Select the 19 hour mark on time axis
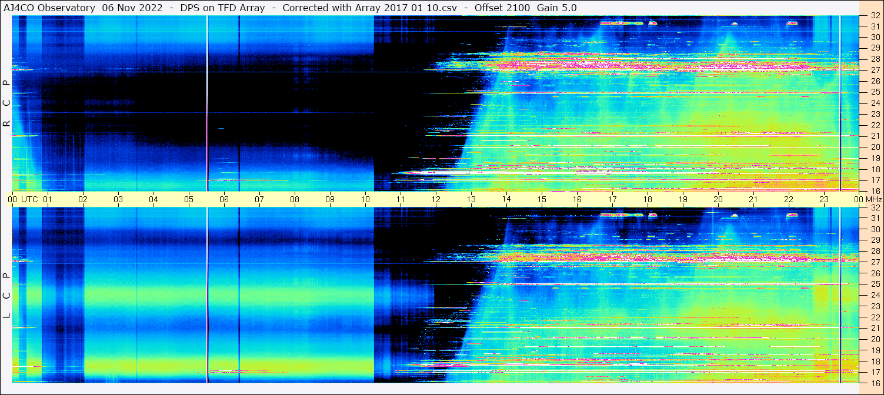 click(683, 199)
